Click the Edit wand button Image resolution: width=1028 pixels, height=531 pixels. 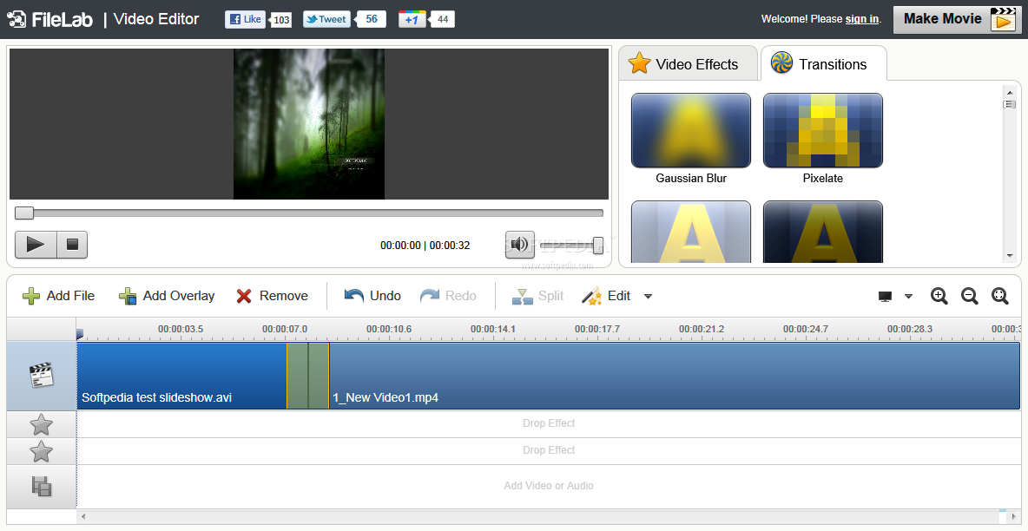tap(606, 296)
